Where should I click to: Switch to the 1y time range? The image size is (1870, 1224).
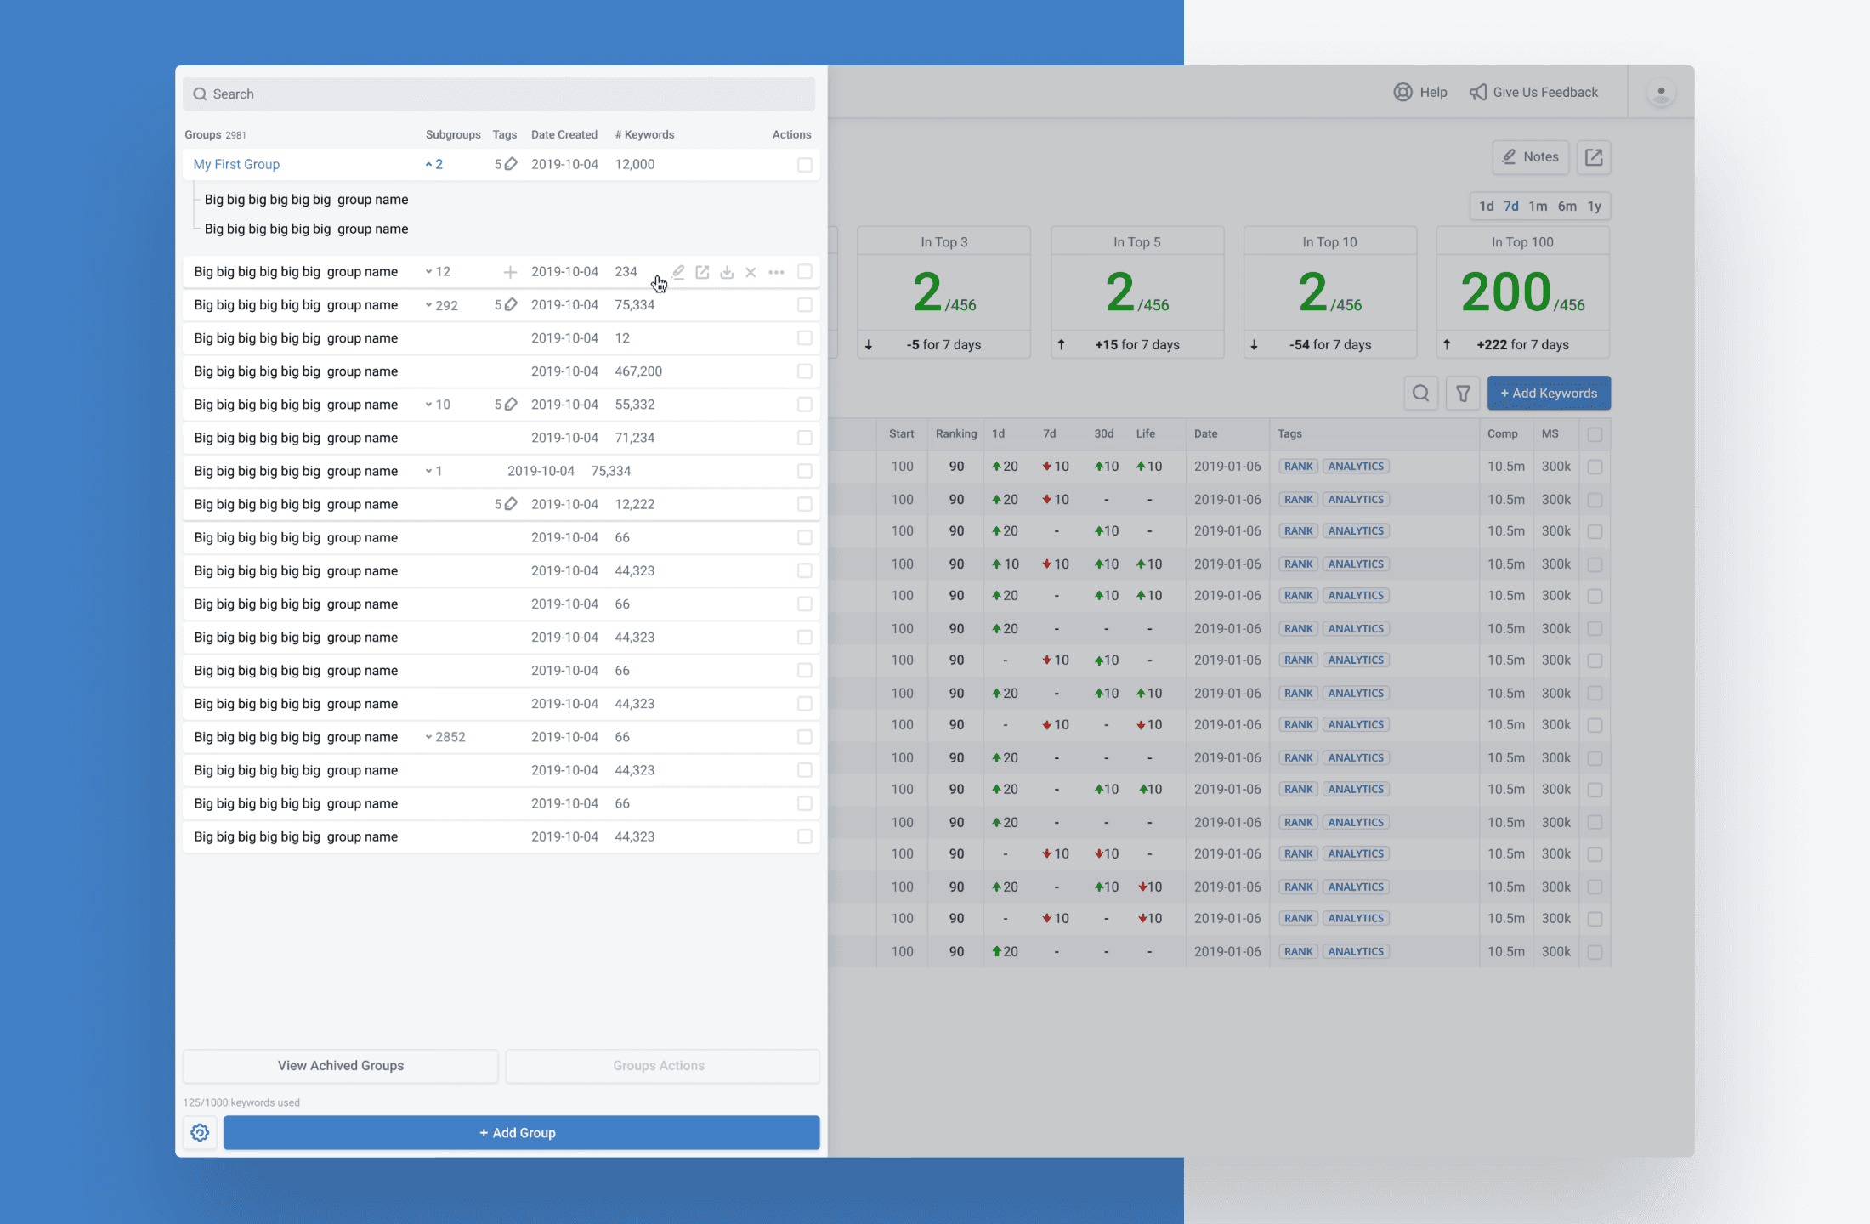[1595, 207]
